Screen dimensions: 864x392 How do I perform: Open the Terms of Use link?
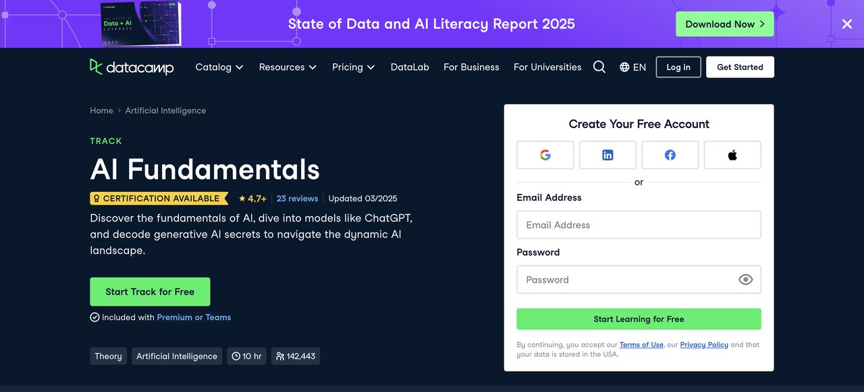(x=641, y=345)
